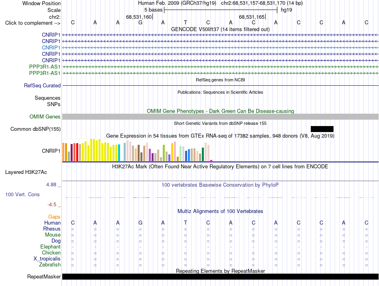Click the tallest yellow bar in GTEx chart
379x286 pixels.
[91, 150]
